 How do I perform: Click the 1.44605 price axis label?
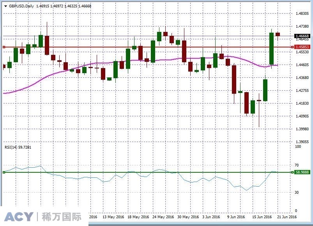pos(302,65)
